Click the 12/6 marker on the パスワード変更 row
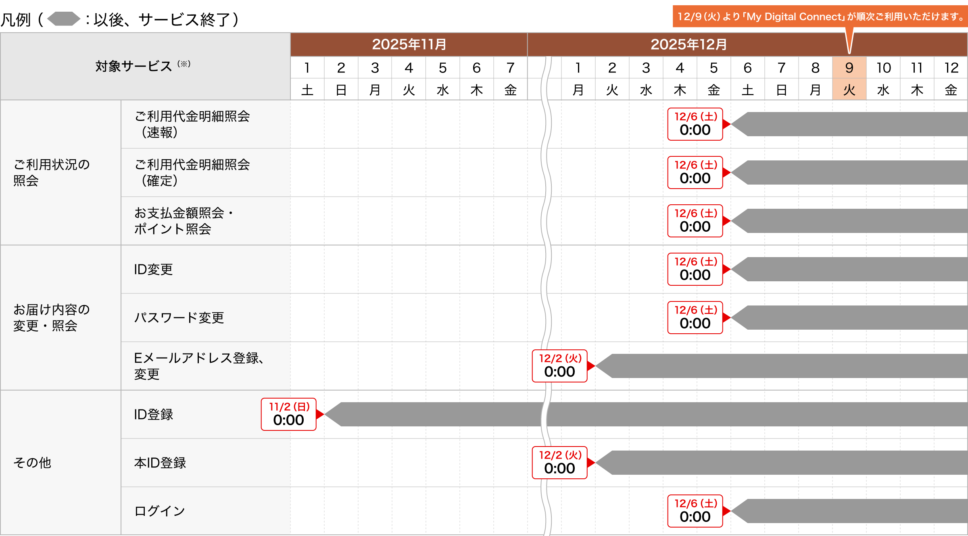This screenshot has width=968, height=536. coord(695,318)
